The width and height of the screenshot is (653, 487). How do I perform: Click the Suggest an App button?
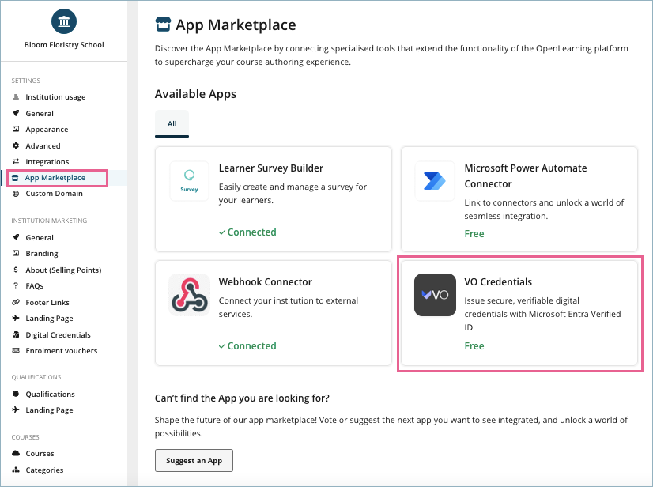click(194, 460)
